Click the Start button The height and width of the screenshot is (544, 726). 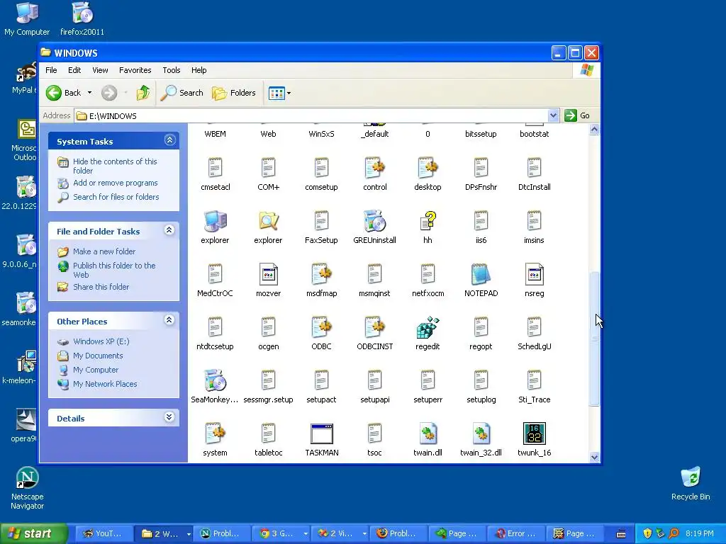[33, 534]
